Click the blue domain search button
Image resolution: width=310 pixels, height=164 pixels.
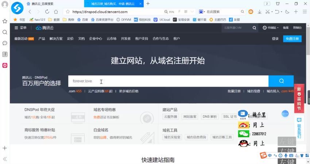pos(281,81)
